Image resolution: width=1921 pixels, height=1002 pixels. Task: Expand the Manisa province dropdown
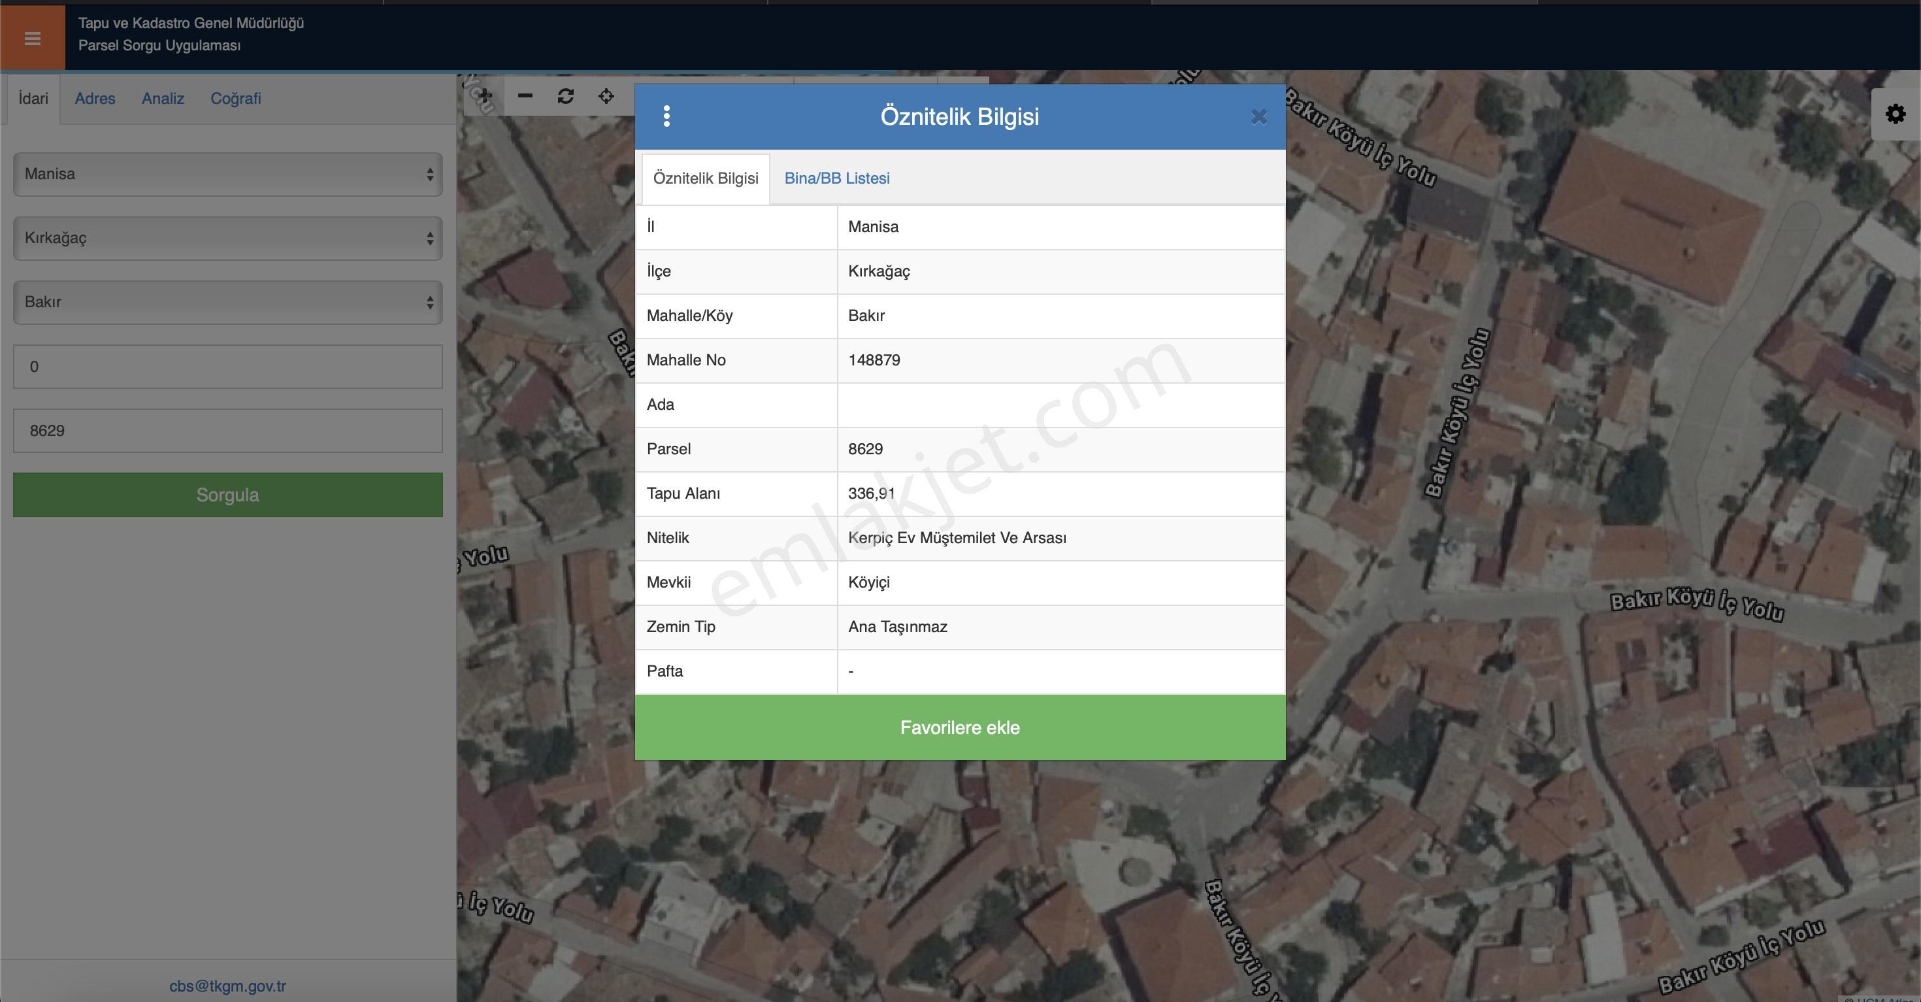click(x=227, y=175)
